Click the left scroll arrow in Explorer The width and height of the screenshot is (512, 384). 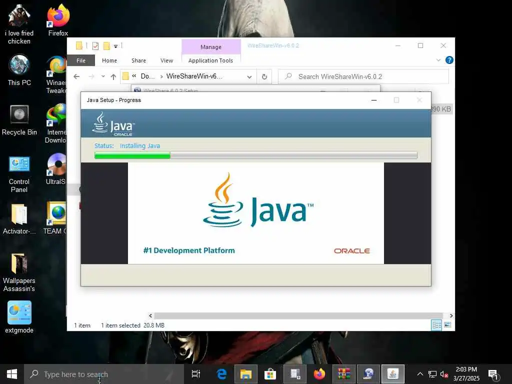click(150, 316)
